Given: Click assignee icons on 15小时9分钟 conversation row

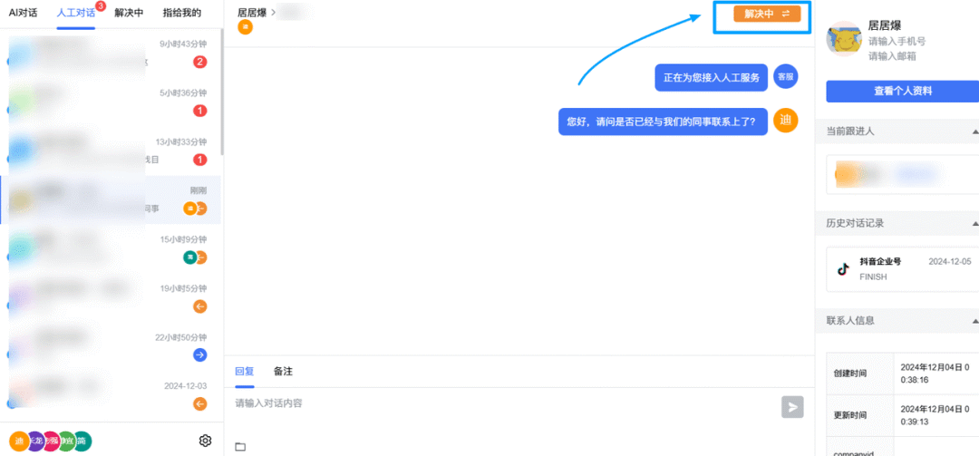Looking at the screenshot, I should [x=195, y=257].
